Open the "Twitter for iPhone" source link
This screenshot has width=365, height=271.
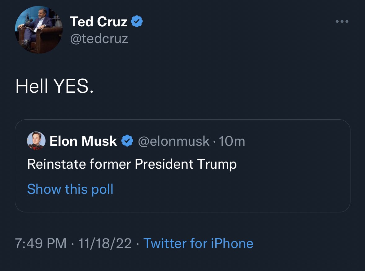(x=198, y=243)
